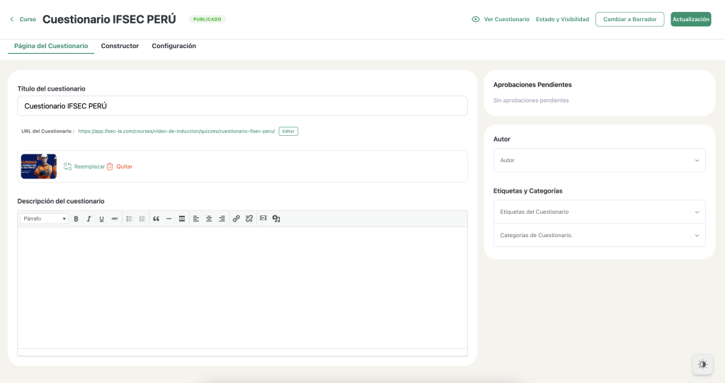Click the Cambiar a Borrador button

pos(629,19)
